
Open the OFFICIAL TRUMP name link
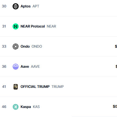[x=35, y=87]
